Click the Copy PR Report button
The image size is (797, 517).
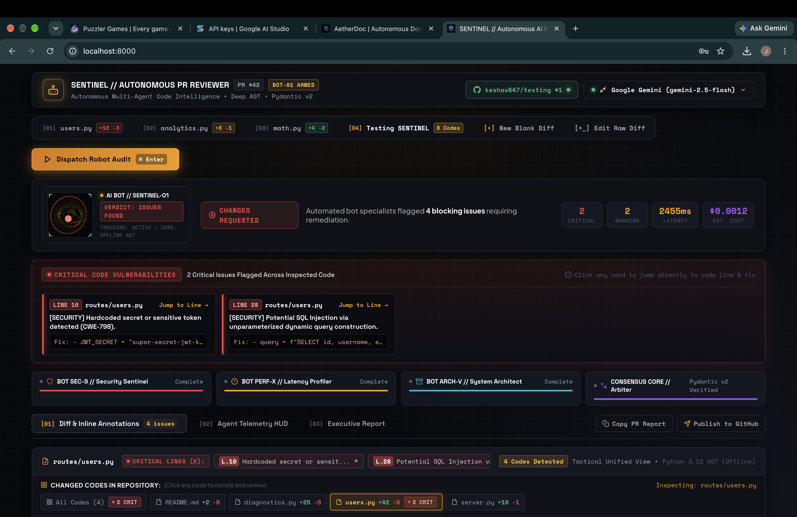[634, 423]
